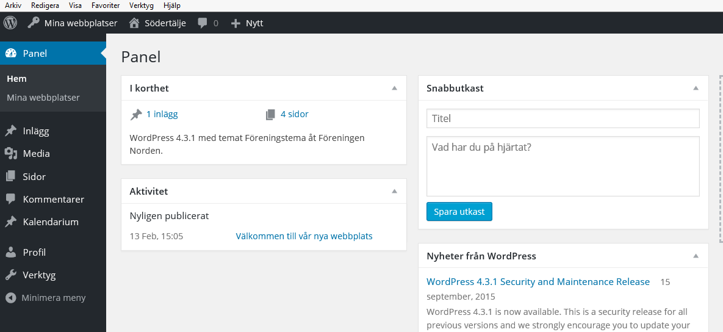Open the Arkiv browser menu

(13, 5)
